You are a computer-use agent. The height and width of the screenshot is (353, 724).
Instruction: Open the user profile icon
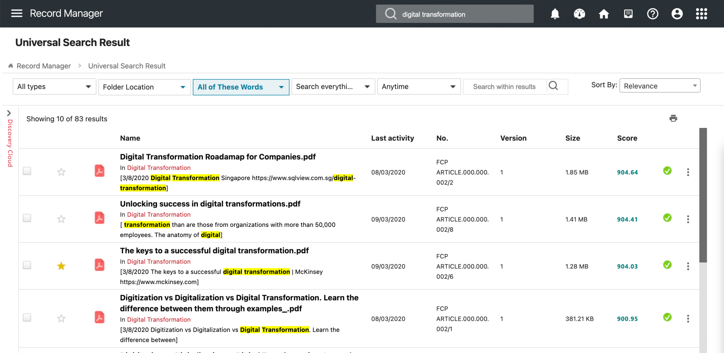click(x=677, y=14)
